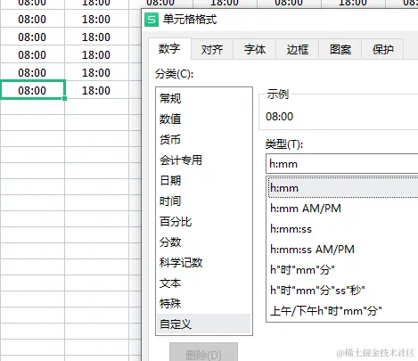This screenshot has width=418, height=361.
Task: Select 时间 category
Action: point(203,201)
